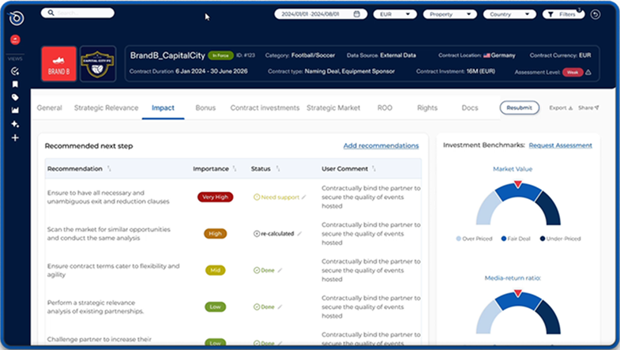
Task: Click the bookmark icon in the sidebar
Action: (15, 84)
